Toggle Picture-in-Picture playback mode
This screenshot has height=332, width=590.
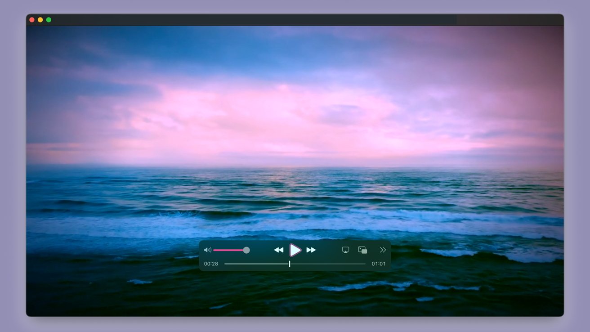[x=362, y=250]
